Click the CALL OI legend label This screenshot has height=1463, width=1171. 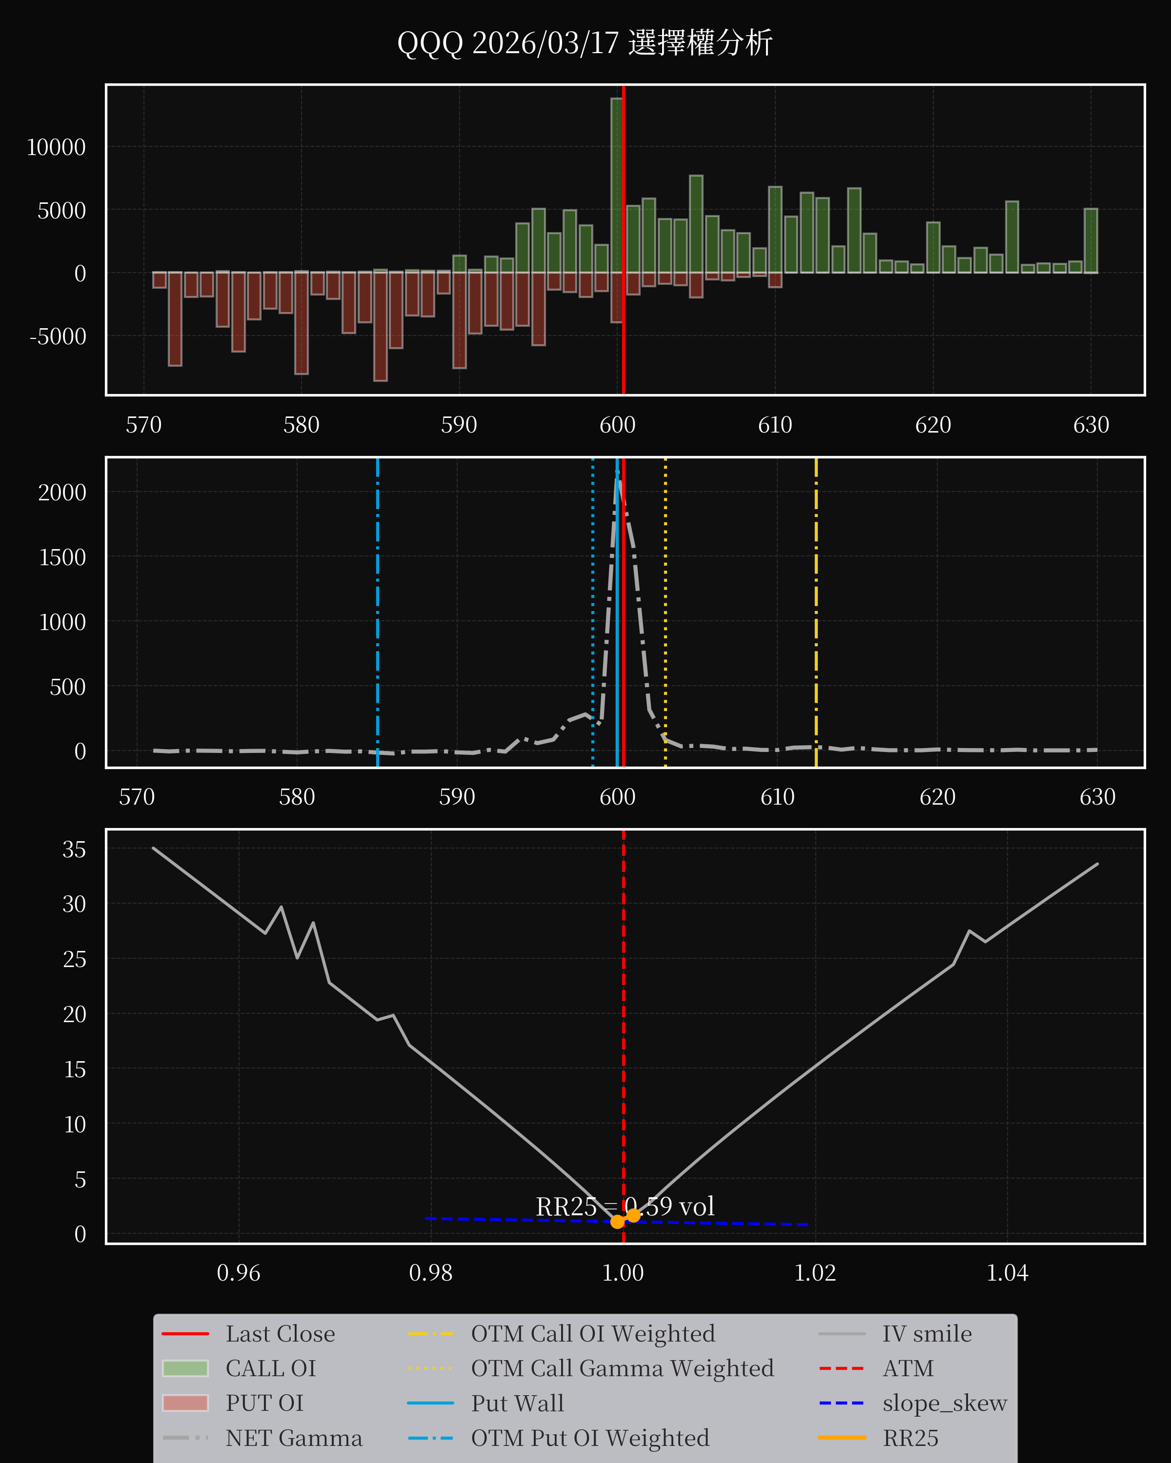271,1368
